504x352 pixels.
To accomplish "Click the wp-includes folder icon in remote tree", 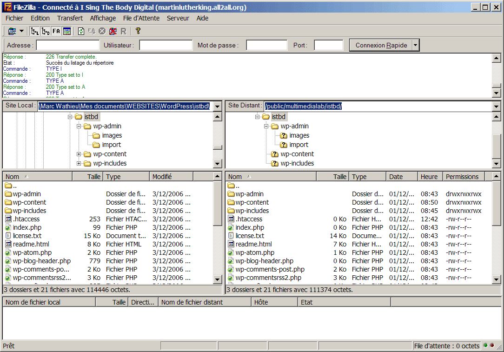I will click(274, 163).
